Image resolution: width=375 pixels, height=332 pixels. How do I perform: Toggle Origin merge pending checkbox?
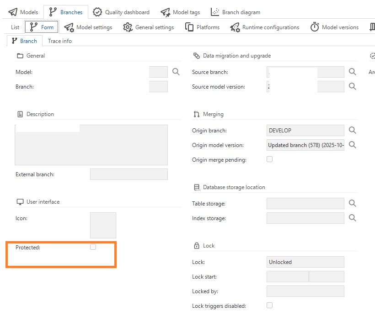[x=269, y=159]
